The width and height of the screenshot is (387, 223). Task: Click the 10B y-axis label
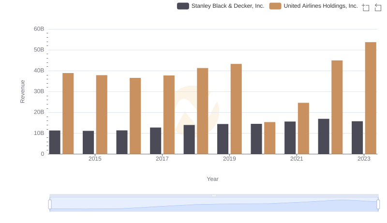[x=39, y=133]
